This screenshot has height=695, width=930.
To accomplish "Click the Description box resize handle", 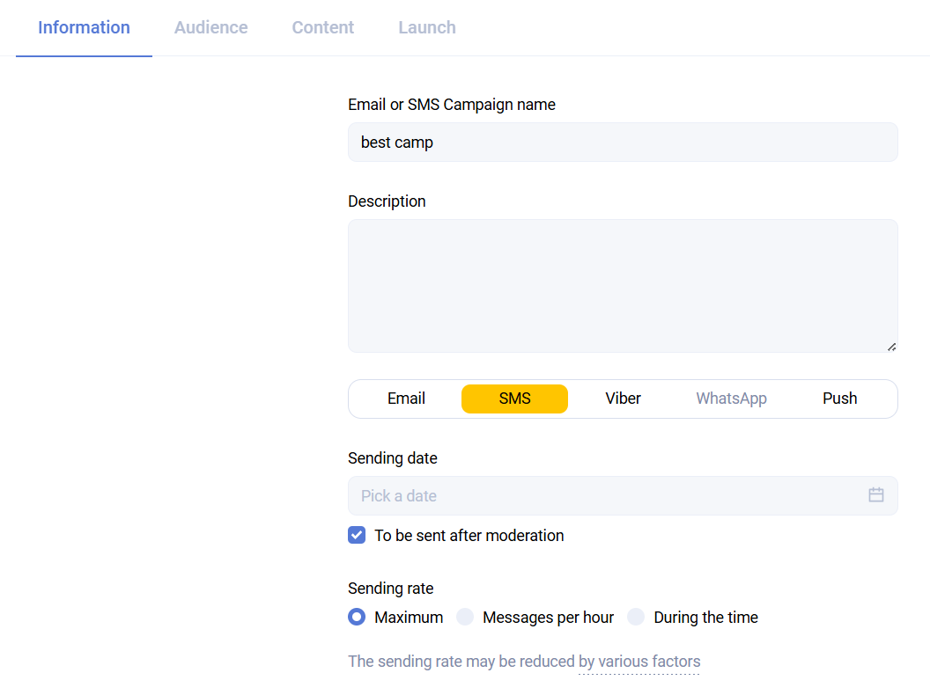I will pos(891,346).
